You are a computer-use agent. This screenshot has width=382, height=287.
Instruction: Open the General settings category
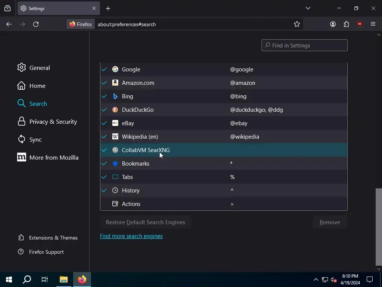pos(34,68)
